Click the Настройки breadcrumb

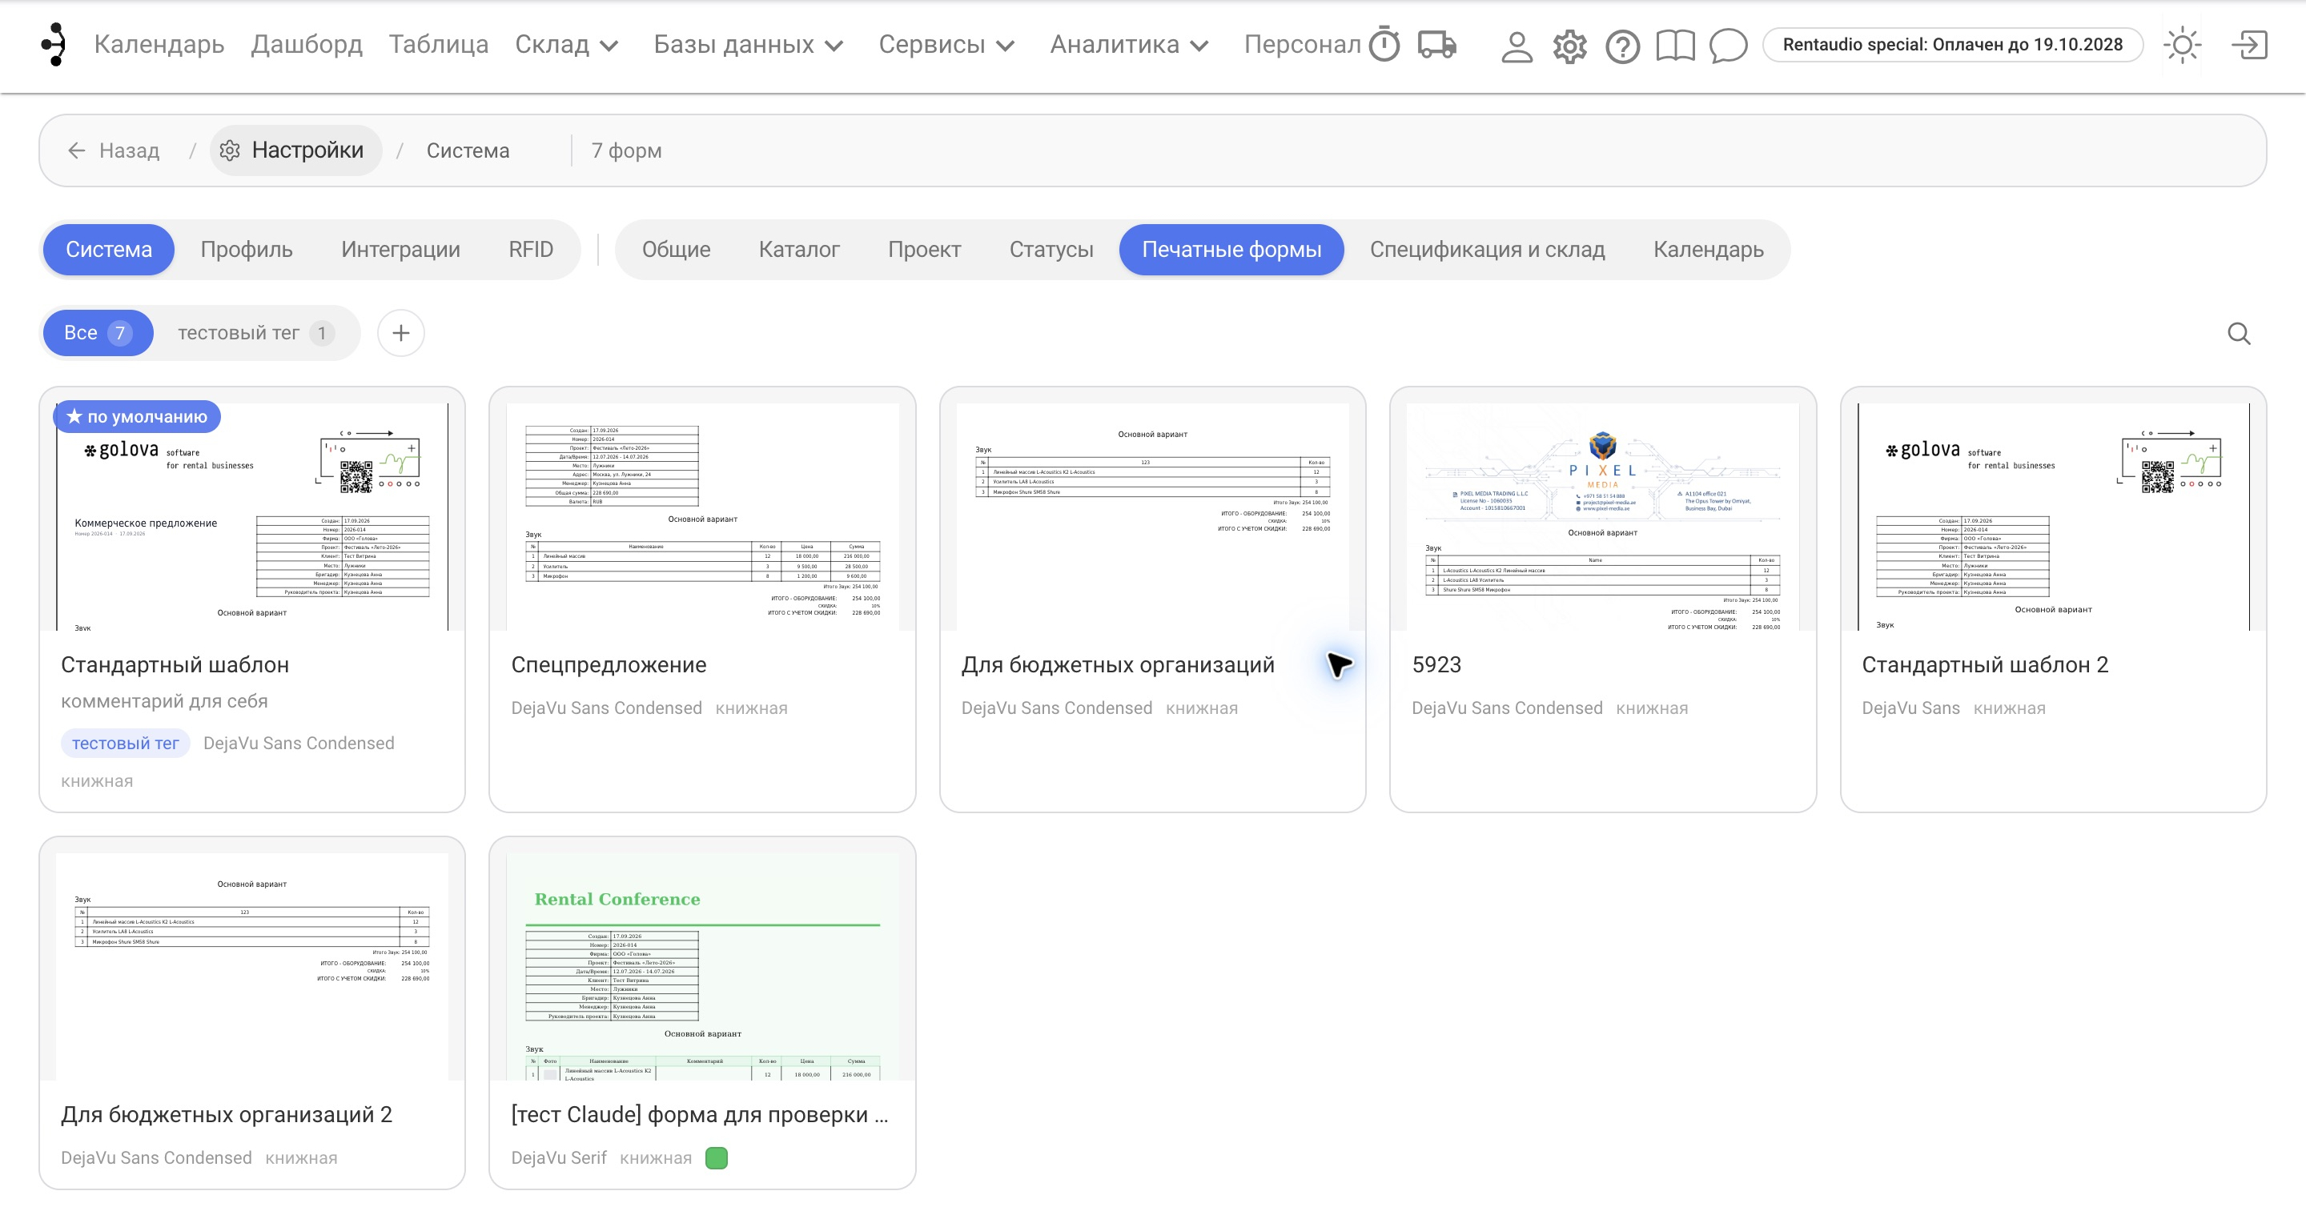pyautogui.click(x=295, y=150)
